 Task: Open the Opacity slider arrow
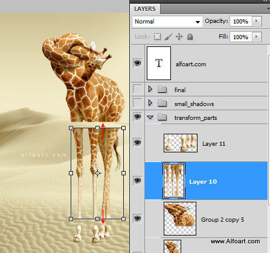coord(257,21)
